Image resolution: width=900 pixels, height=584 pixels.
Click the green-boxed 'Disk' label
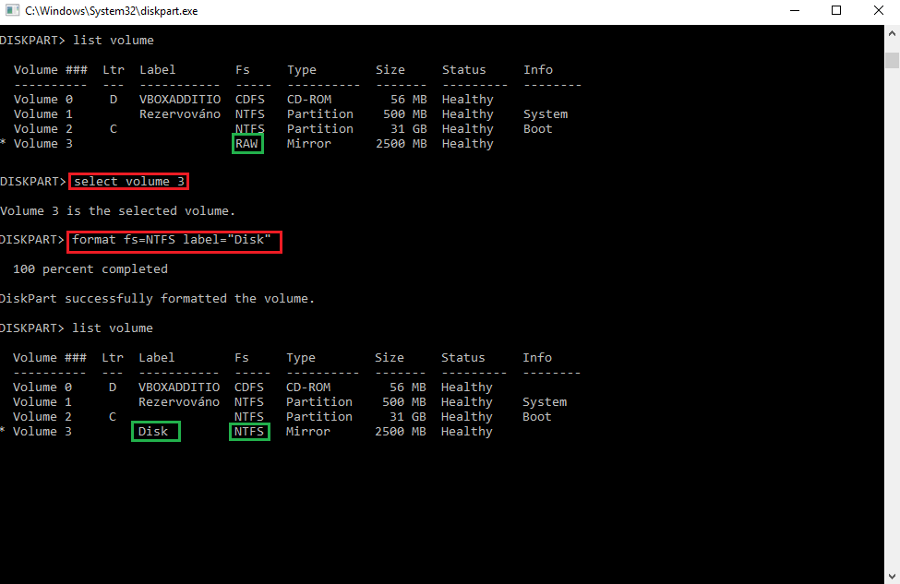[155, 432]
